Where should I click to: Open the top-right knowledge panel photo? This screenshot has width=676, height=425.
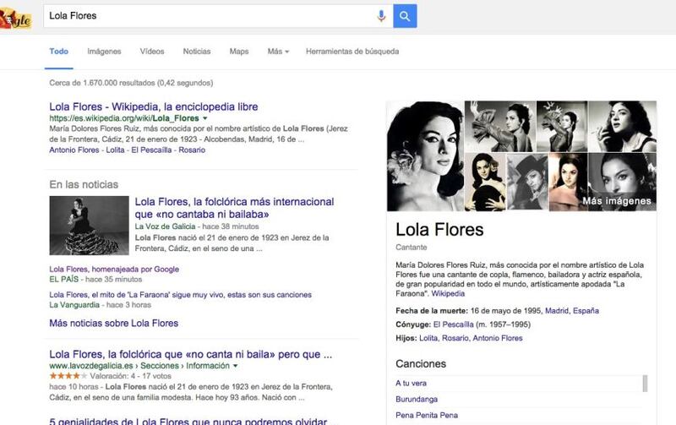tap(622, 126)
